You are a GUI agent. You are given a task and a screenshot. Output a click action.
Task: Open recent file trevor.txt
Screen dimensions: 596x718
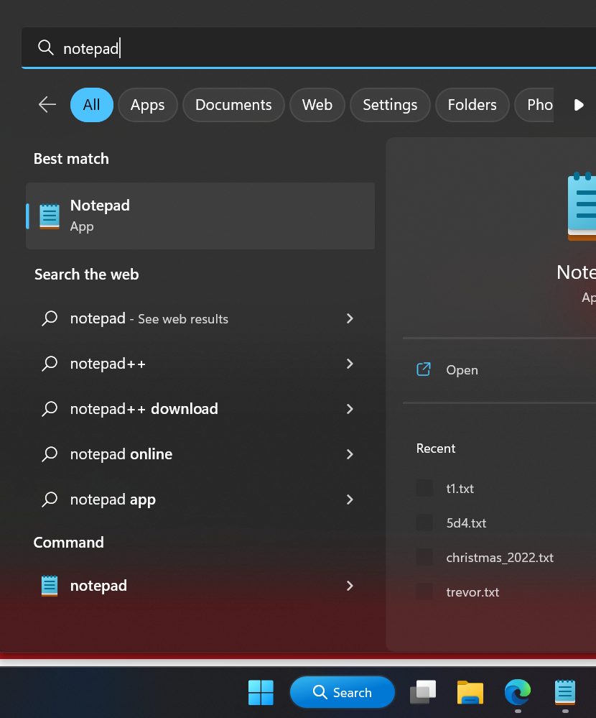tap(472, 592)
